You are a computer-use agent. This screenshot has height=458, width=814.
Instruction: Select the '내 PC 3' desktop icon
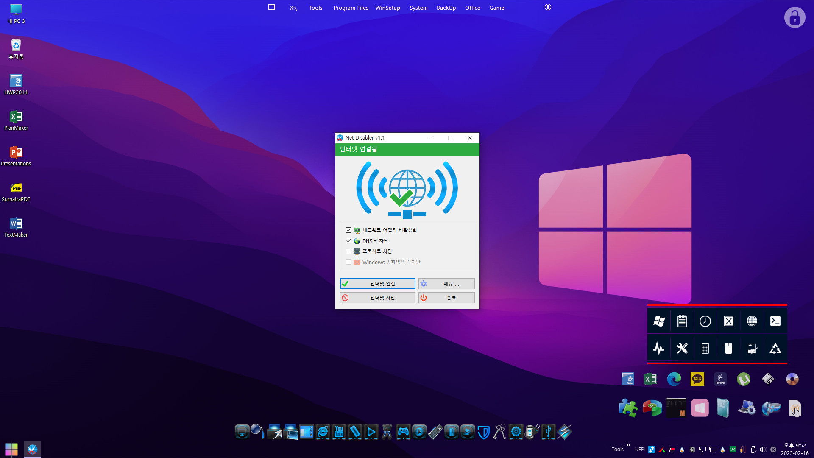point(16,14)
